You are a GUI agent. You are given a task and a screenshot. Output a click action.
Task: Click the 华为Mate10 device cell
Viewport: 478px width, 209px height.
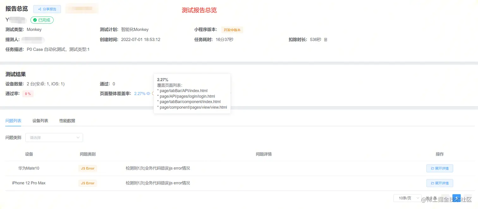click(29, 168)
